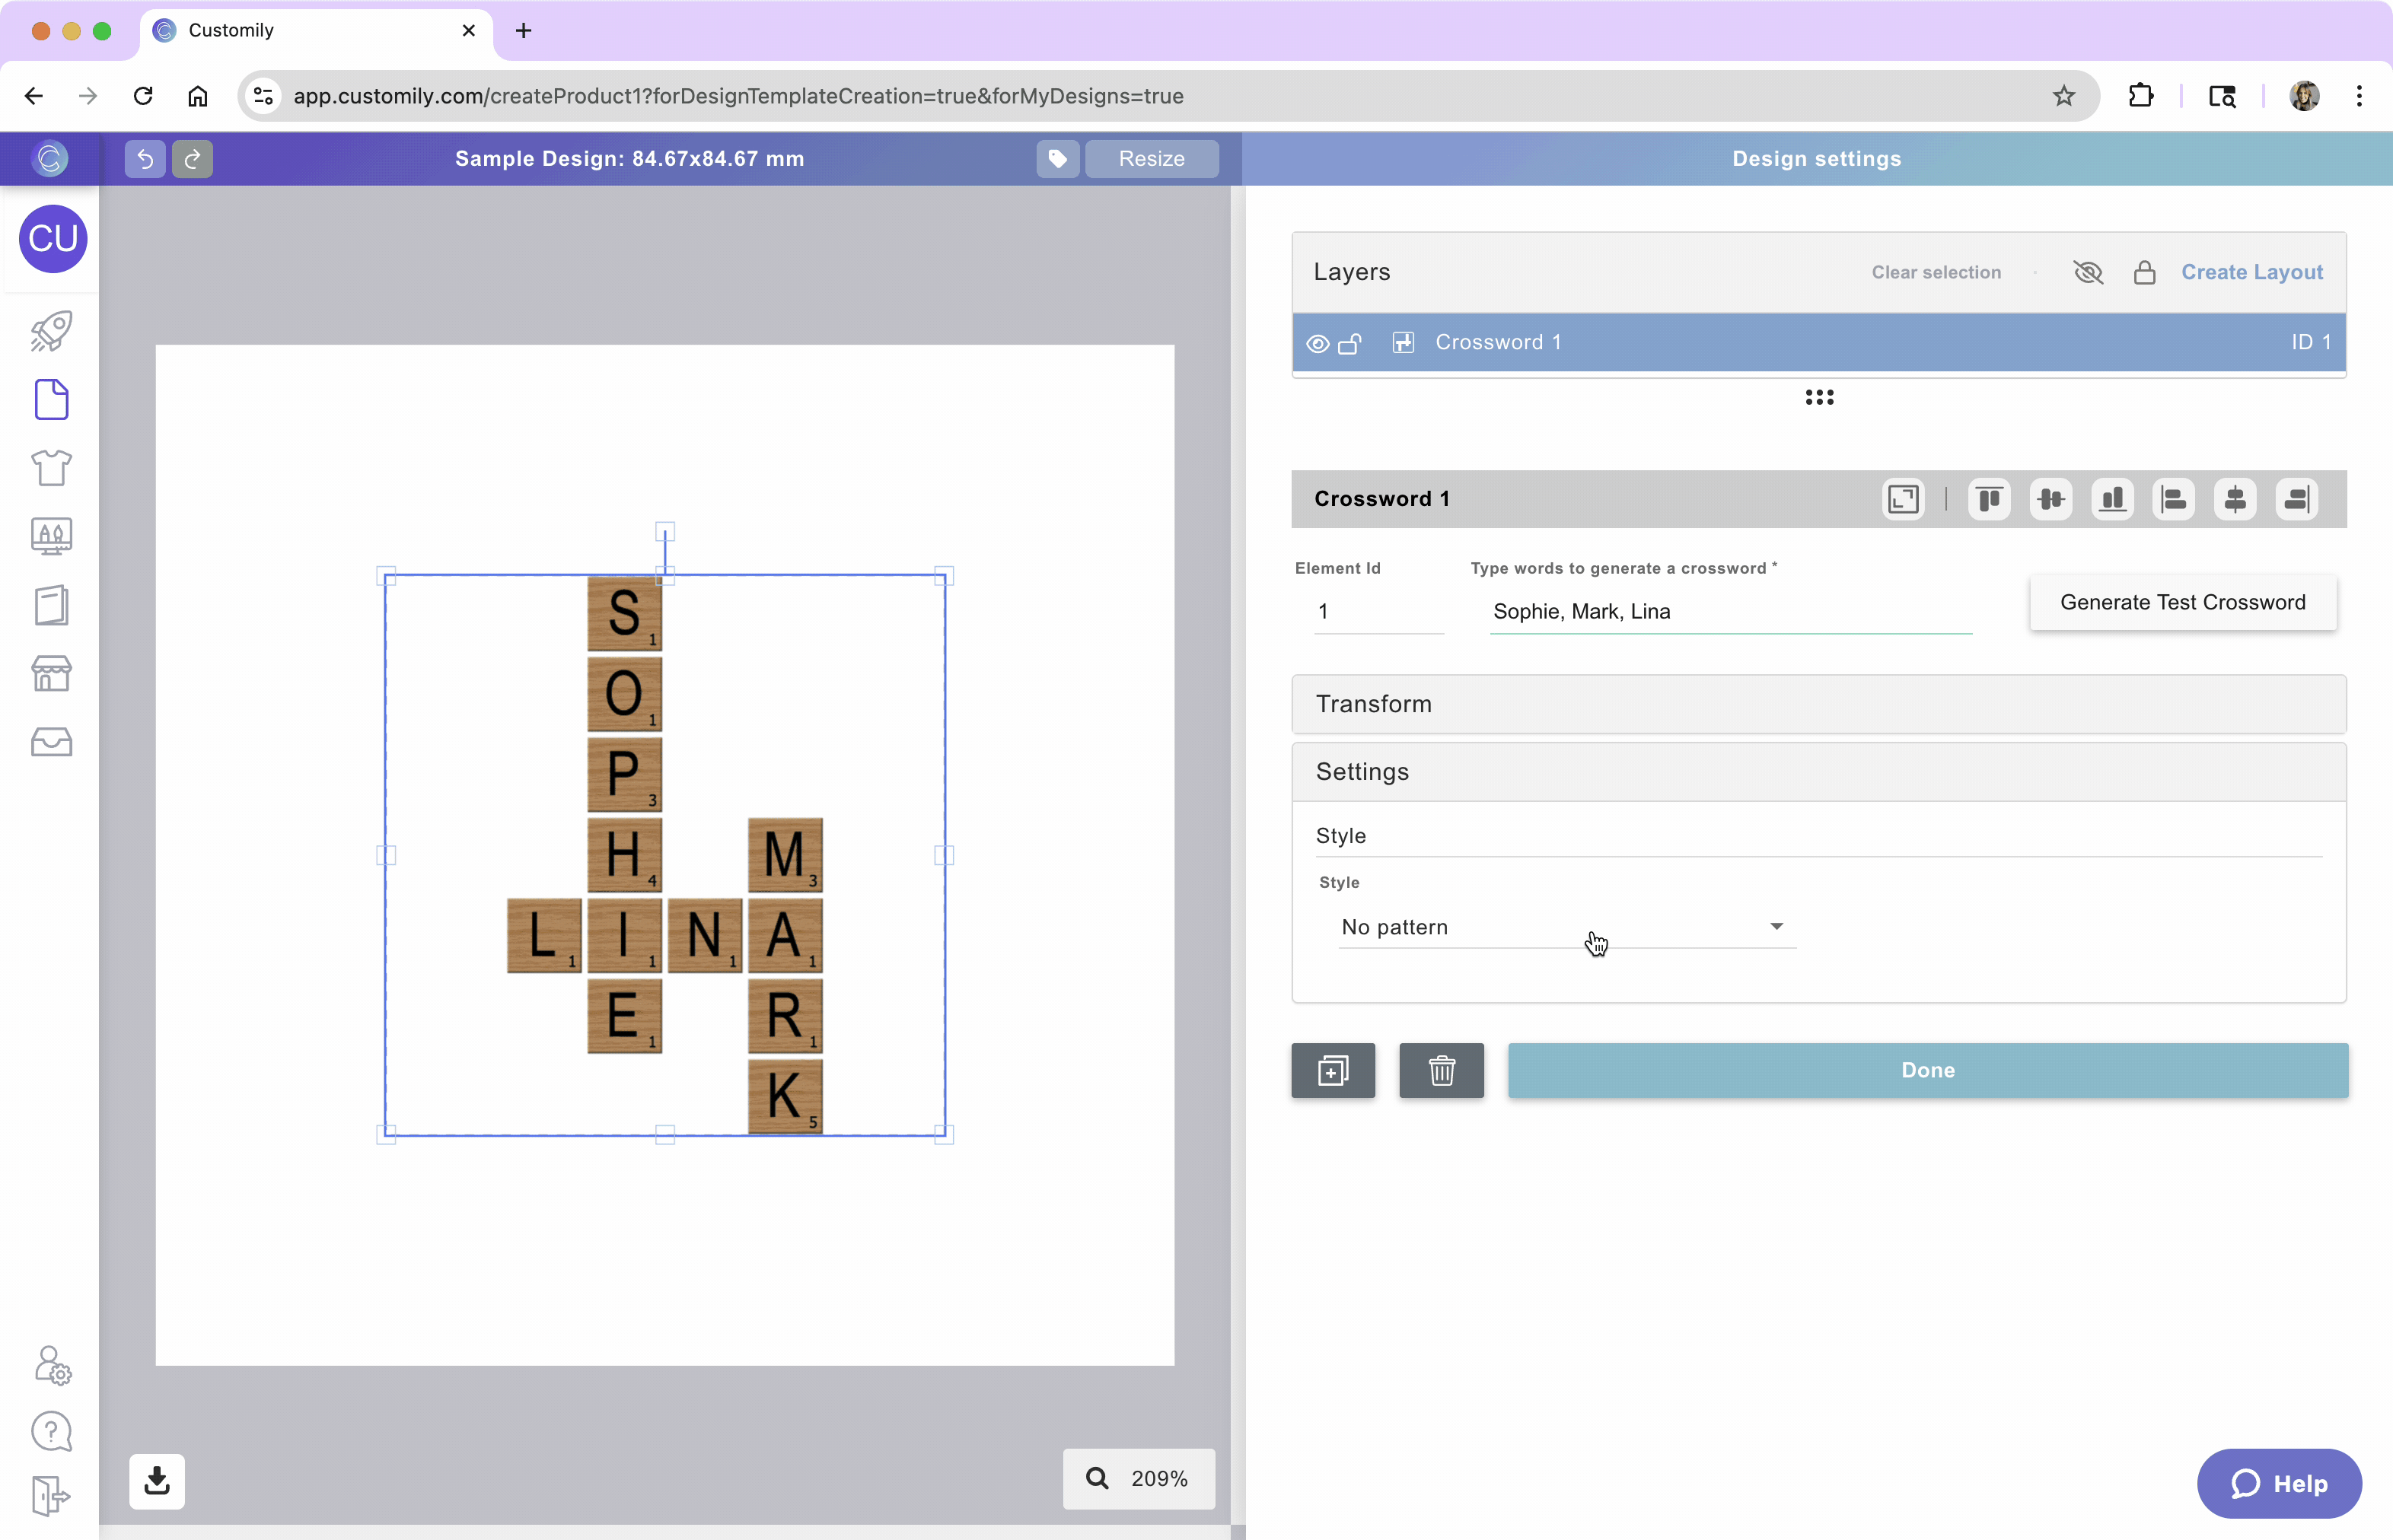Toggle the lock on the Crossword 1 layer
Viewport: 2393px width, 1540px height.
[1349, 343]
